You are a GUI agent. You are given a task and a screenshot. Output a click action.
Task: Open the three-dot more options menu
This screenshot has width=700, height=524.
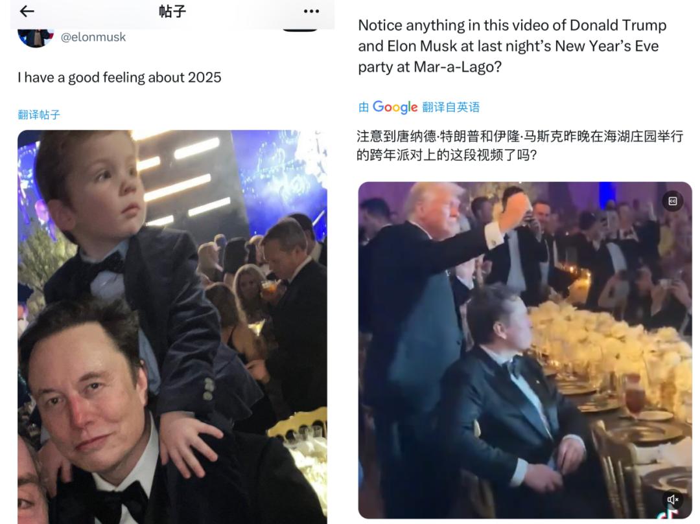click(311, 11)
